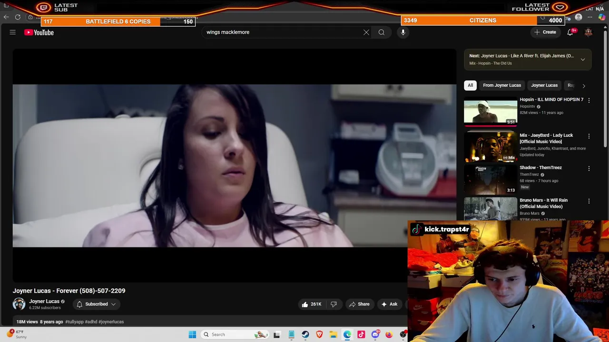The image size is (609, 342).
Task: Select the All filter chip
Action: [470, 85]
